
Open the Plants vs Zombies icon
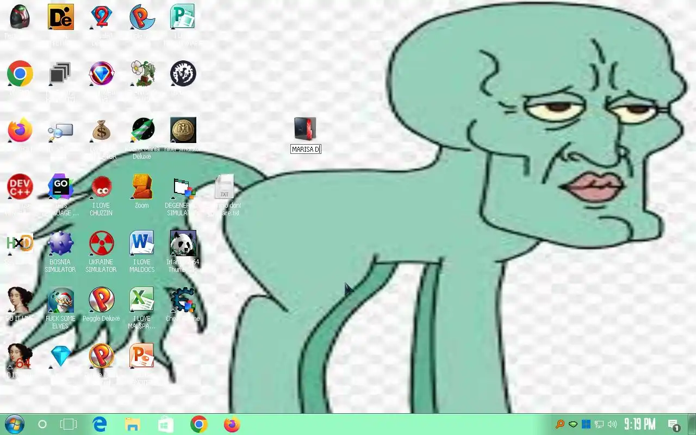[142, 73]
